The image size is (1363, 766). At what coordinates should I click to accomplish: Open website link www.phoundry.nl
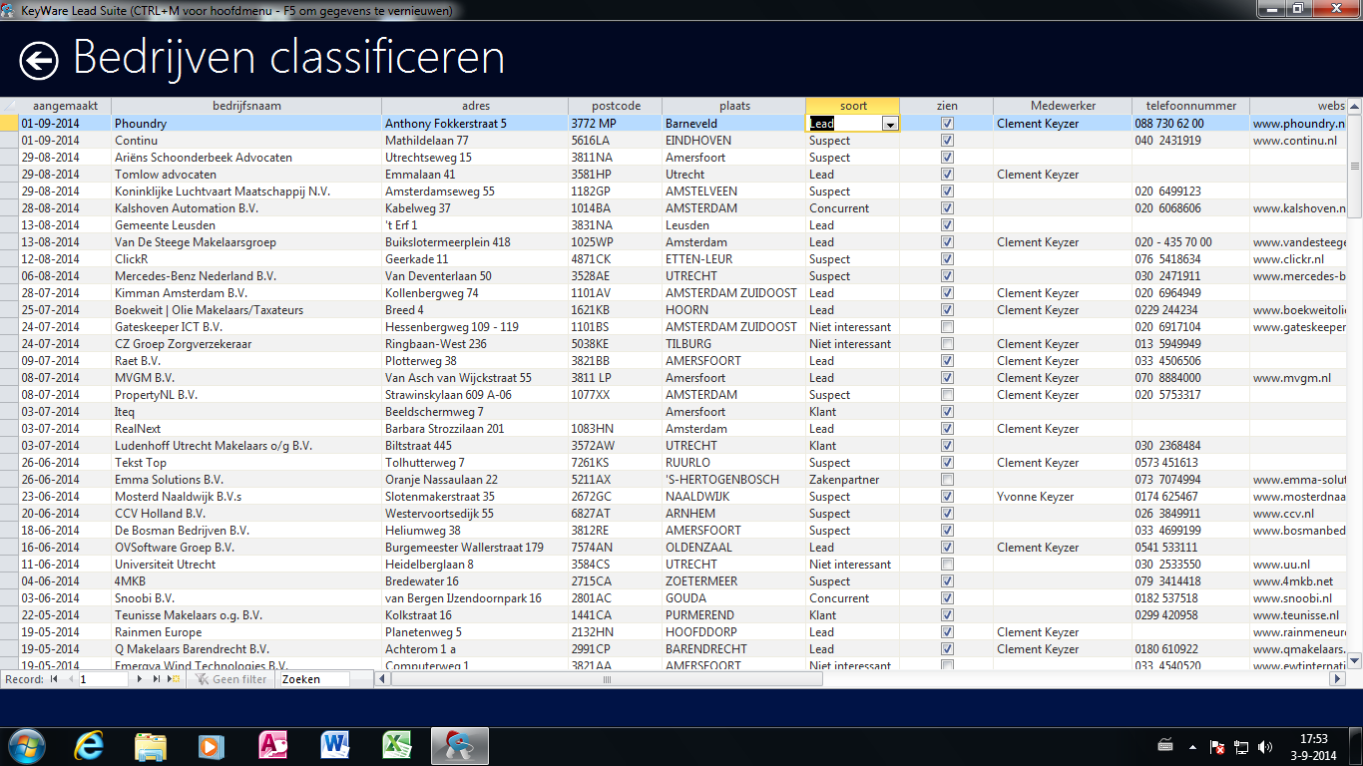click(1298, 124)
